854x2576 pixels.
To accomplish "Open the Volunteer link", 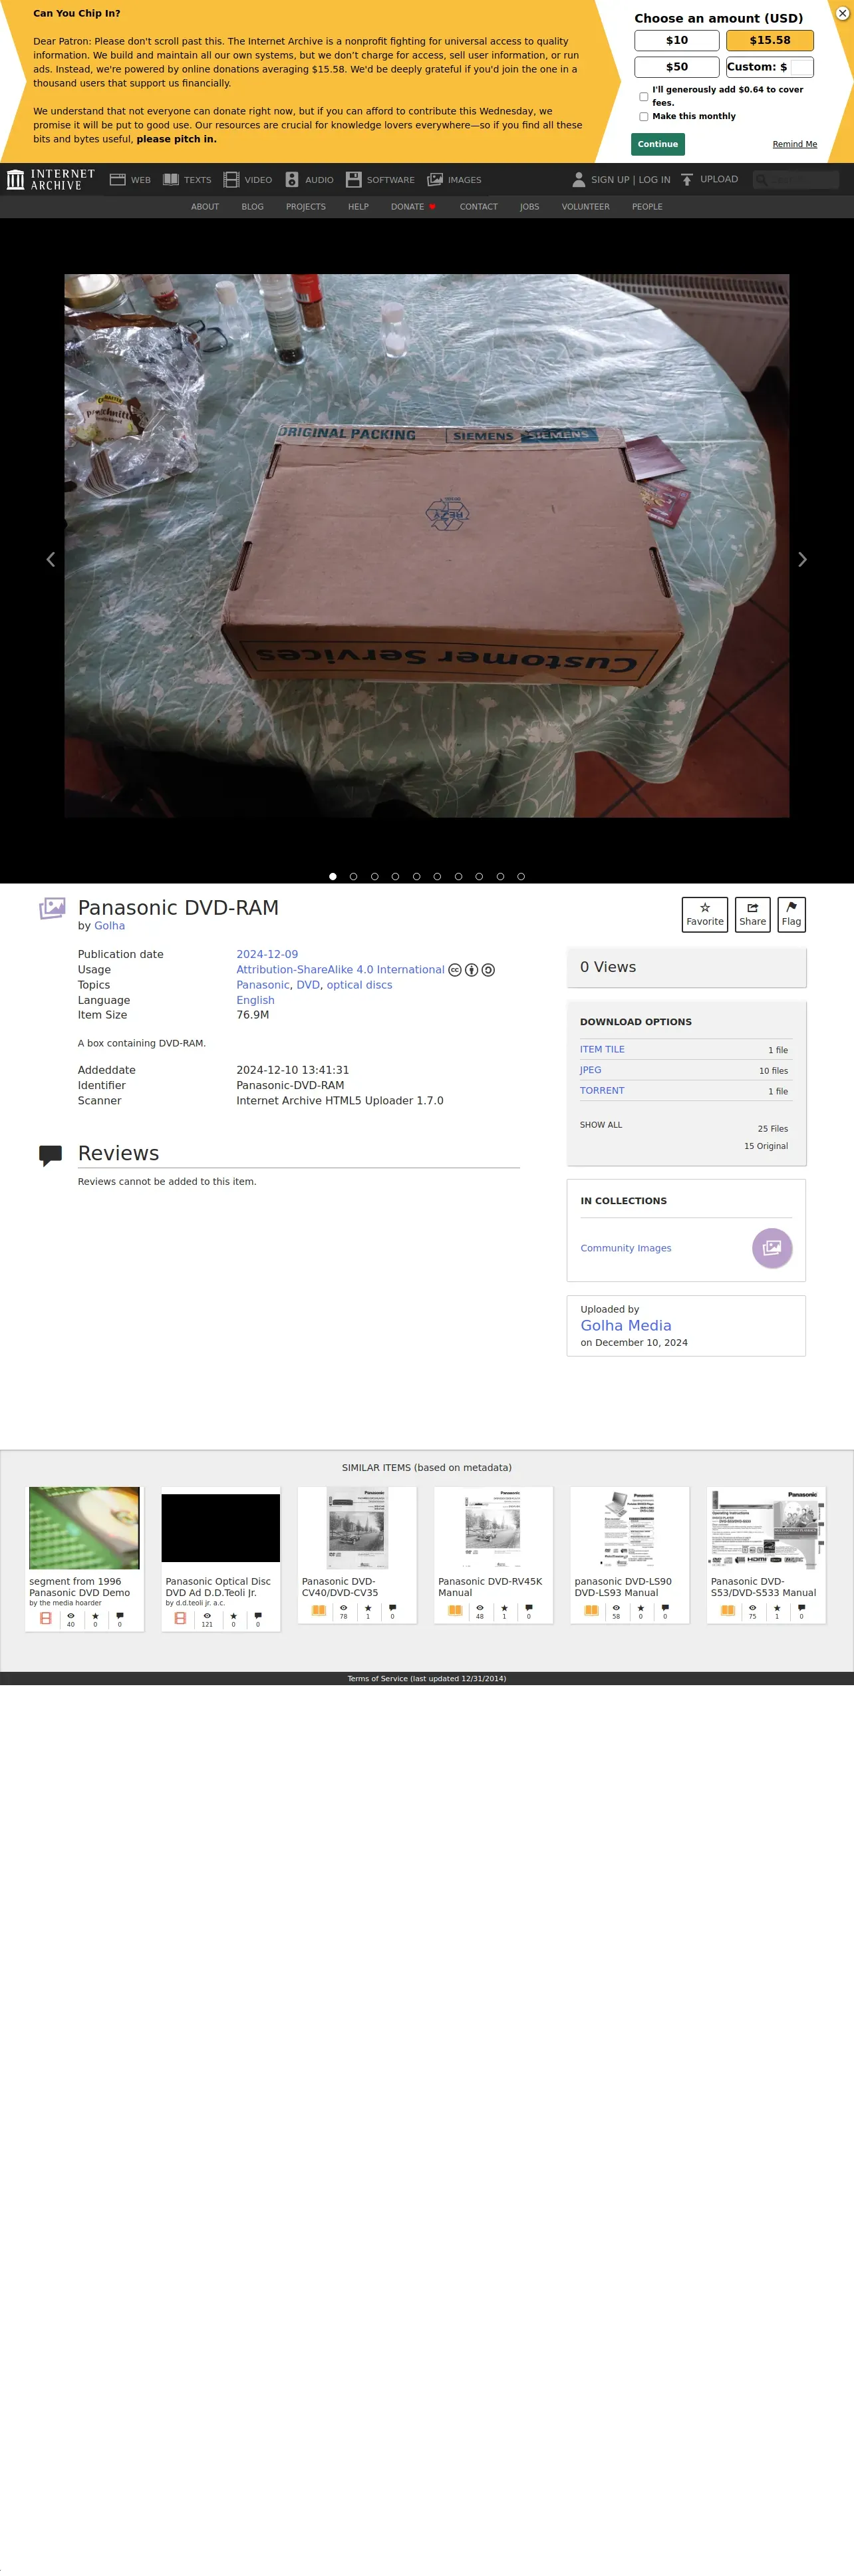I will (585, 207).
